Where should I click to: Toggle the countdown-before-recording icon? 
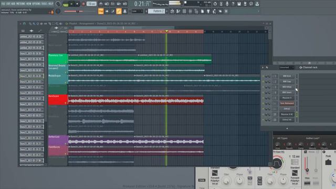click(113, 4)
